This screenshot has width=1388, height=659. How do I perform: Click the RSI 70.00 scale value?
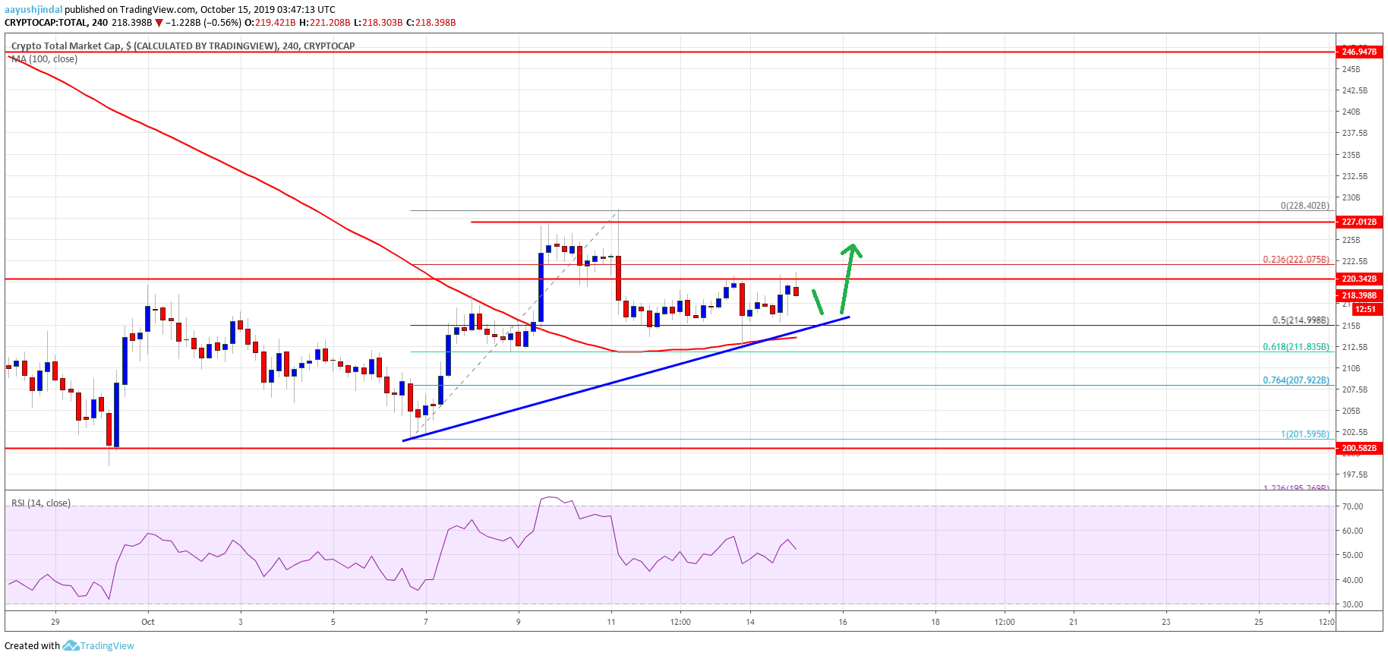[x=1352, y=506]
